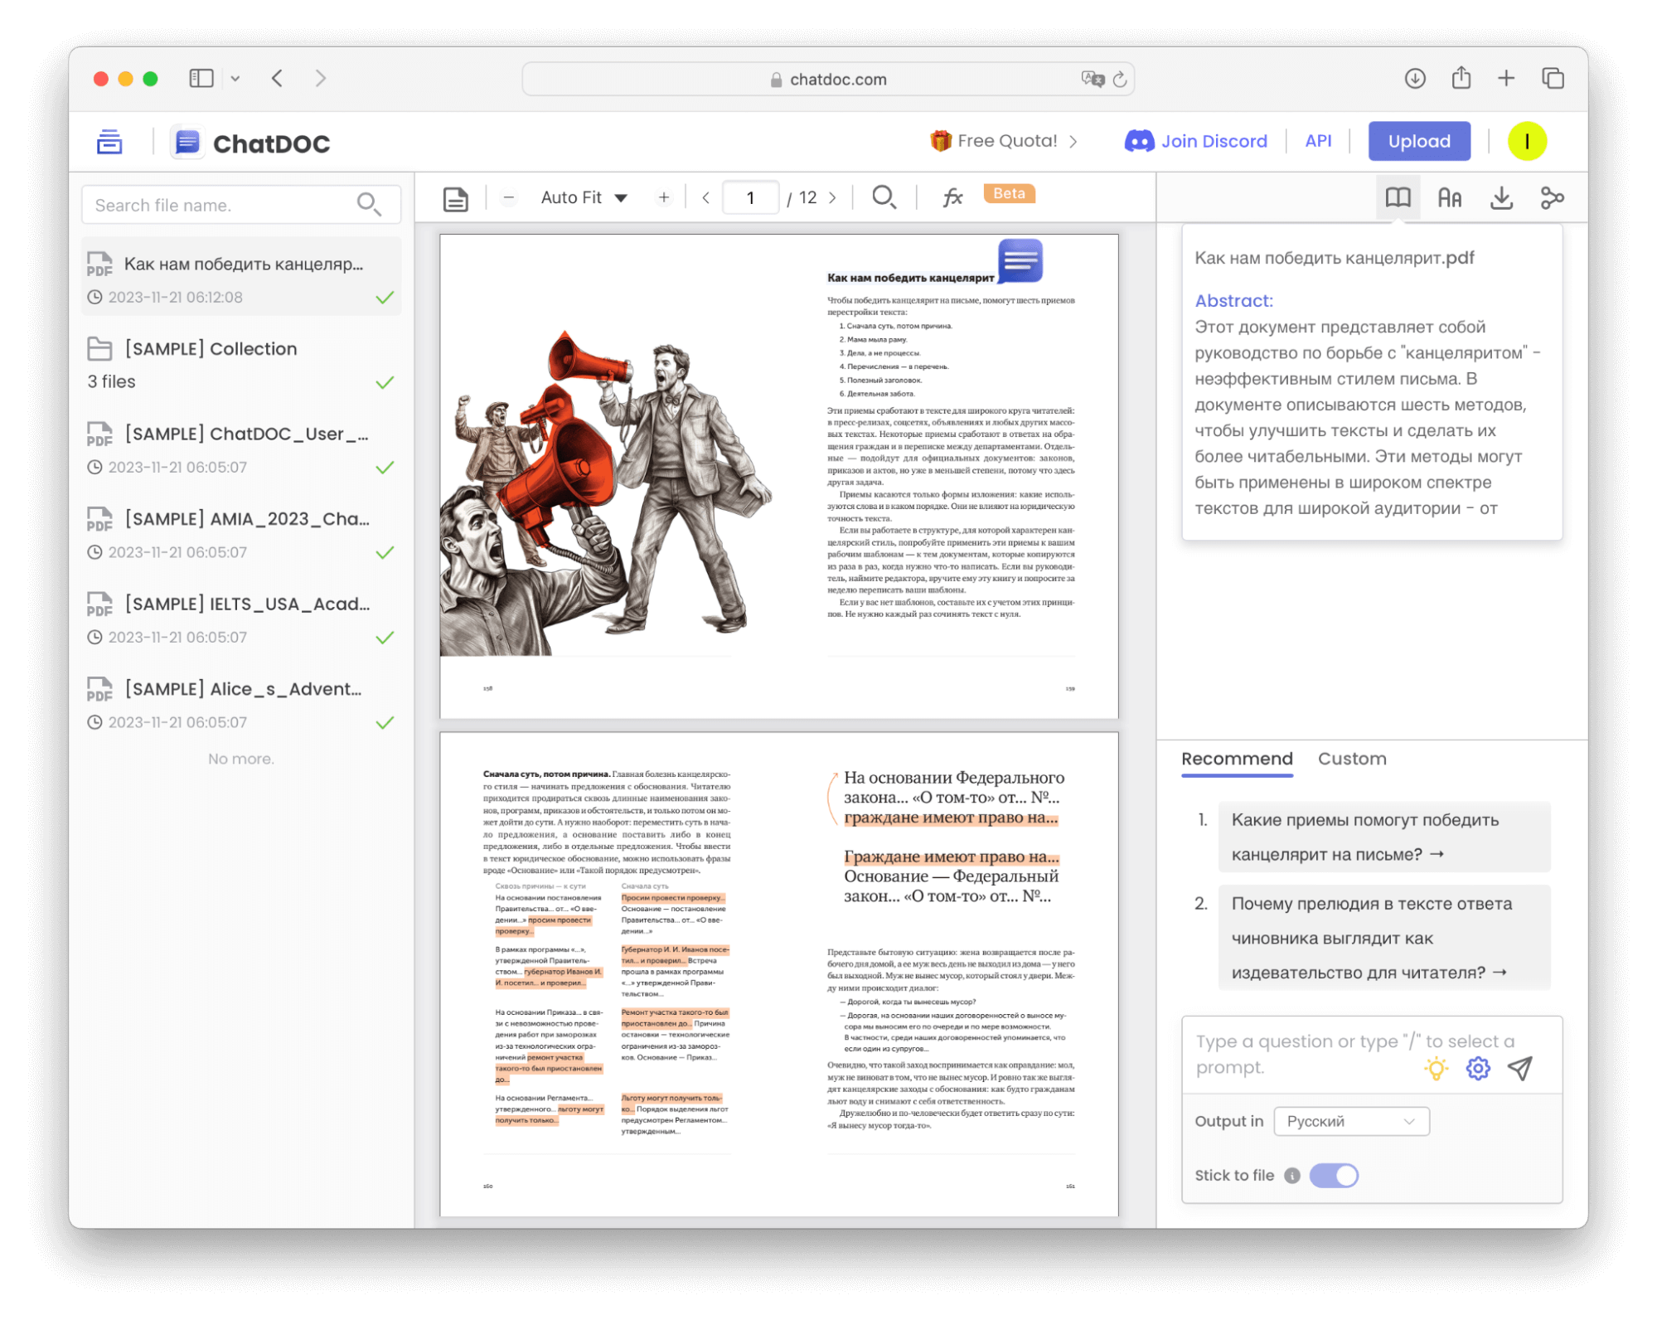Click the green checkmark on Alice_s_Advent file

(385, 723)
